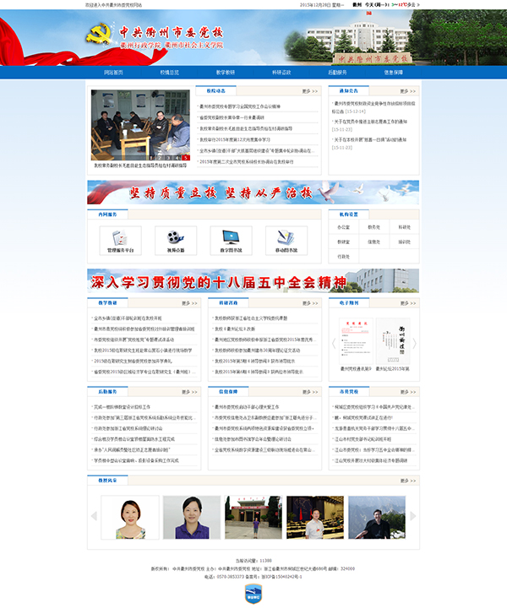
Task: Select the 内网服务 section tab
Action: [108, 215]
